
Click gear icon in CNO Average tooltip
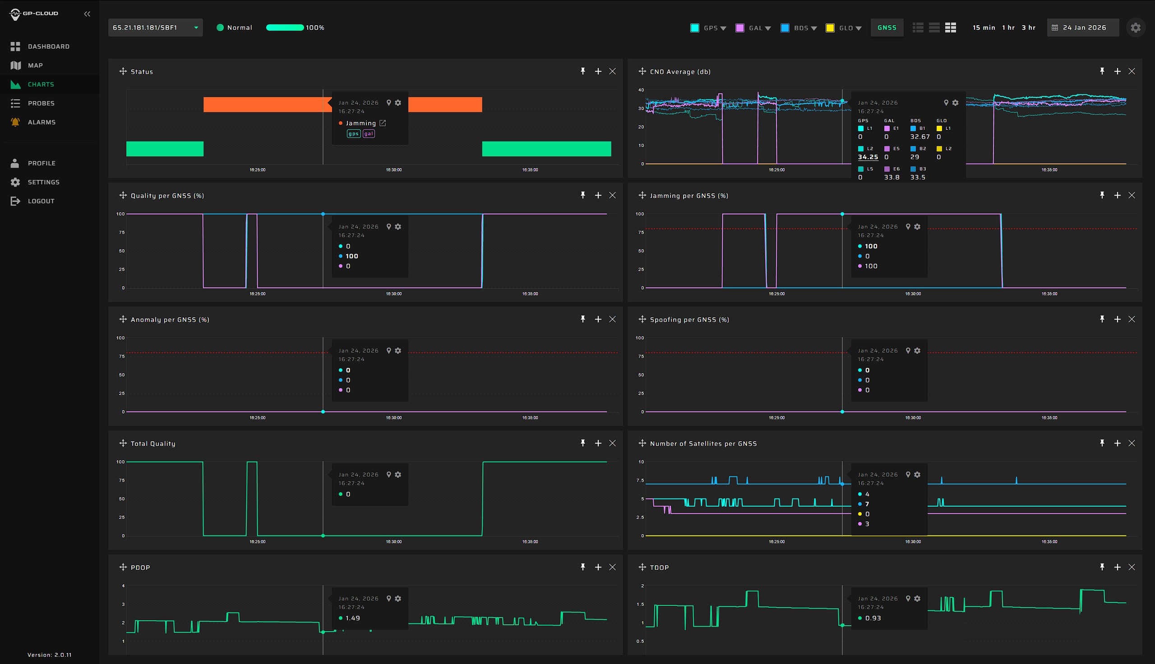955,103
